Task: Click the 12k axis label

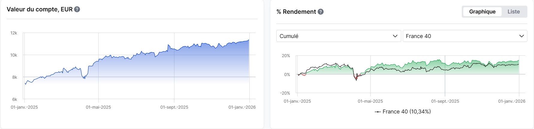Action: 14,33
